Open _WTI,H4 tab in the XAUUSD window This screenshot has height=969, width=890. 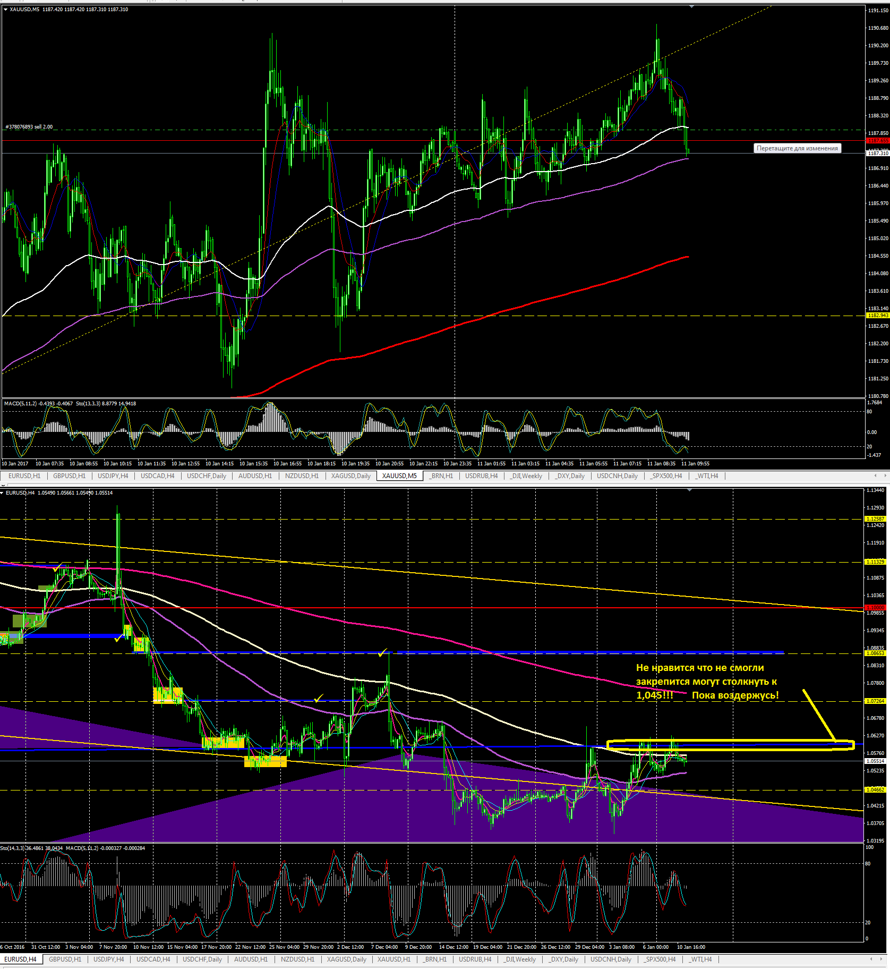point(707,476)
